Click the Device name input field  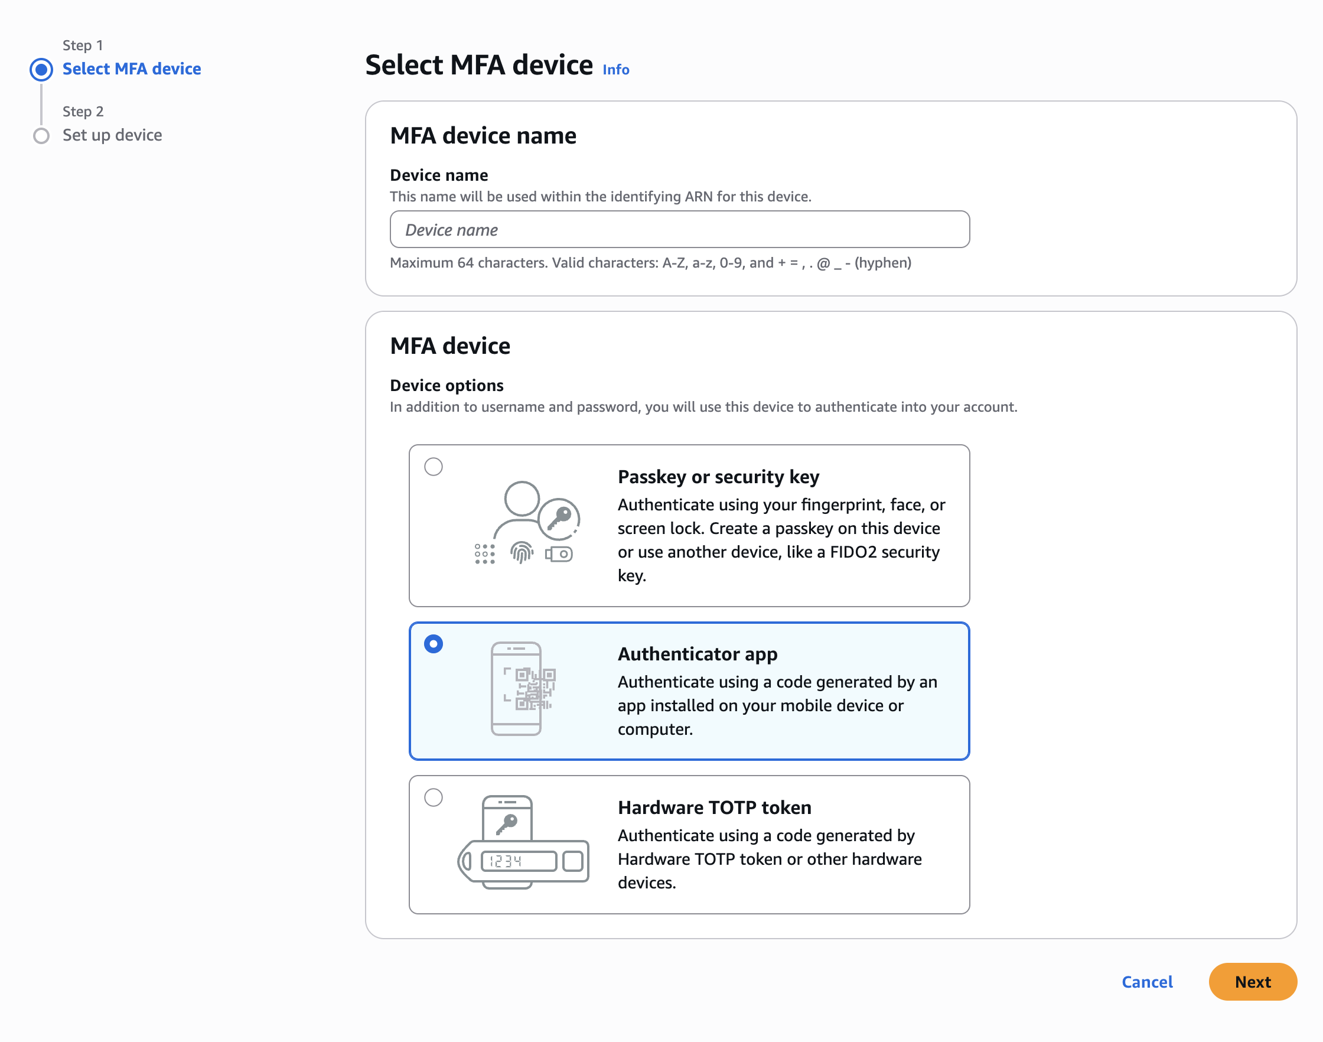tap(679, 229)
